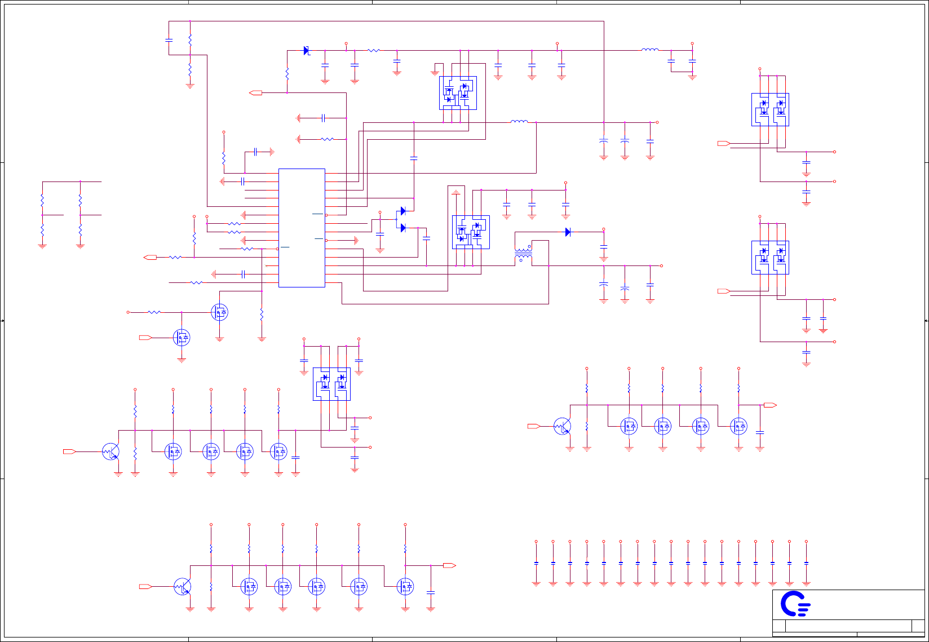Screen dimensions: 929x642
Task: Select the lower-right dual MOSFET load switch
Action: coord(770,258)
